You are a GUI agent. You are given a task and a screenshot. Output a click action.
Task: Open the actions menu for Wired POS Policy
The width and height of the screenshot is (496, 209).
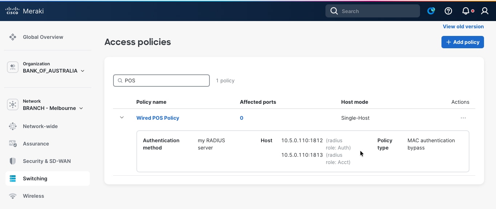point(463,118)
